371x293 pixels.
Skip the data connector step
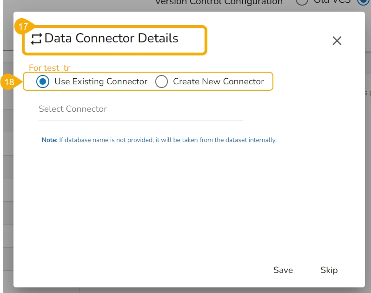coord(329,270)
